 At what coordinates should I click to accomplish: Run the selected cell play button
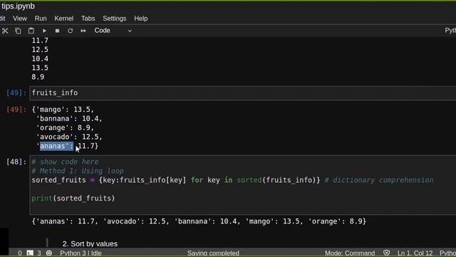point(44,31)
